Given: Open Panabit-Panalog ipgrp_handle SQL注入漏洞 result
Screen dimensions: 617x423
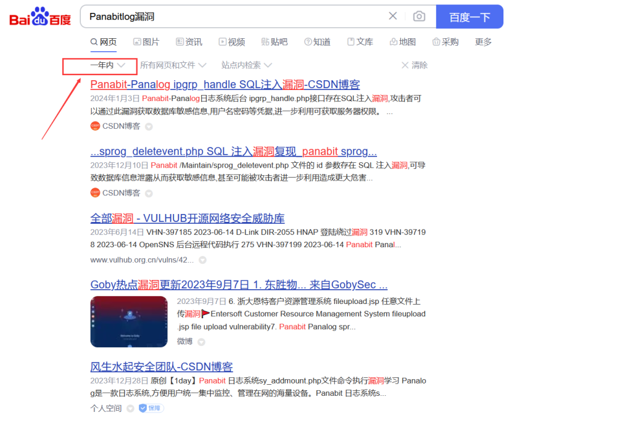Looking at the screenshot, I should click(x=225, y=84).
